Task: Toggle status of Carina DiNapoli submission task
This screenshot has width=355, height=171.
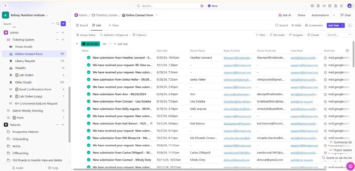Action: tap(88, 153)
